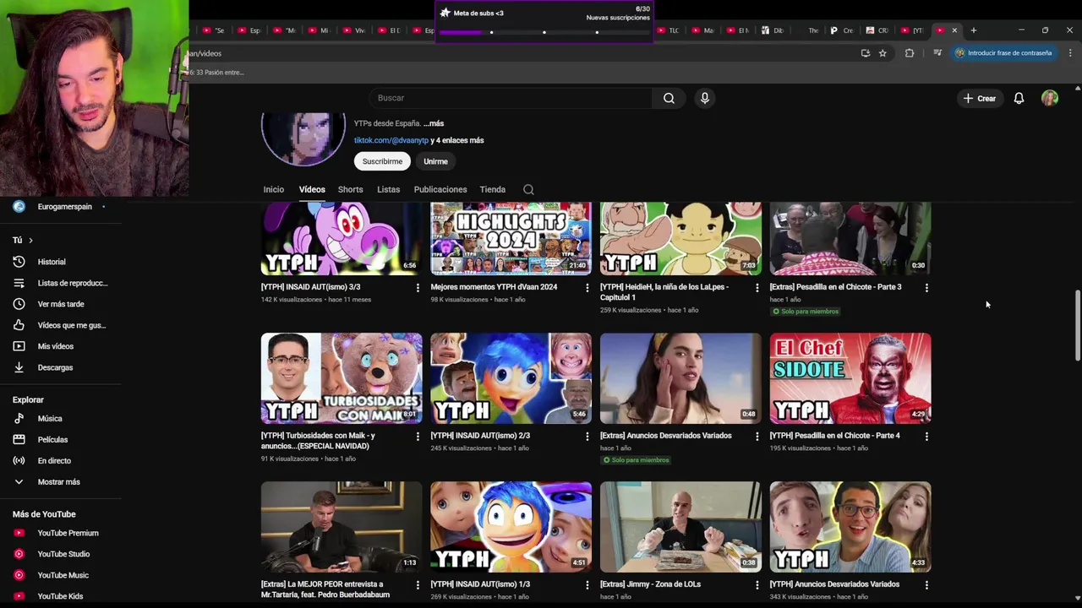The width and height of the screenshot is (1082, 608).
Task: Bookmark page with star icon
Action: pos(883,53)
